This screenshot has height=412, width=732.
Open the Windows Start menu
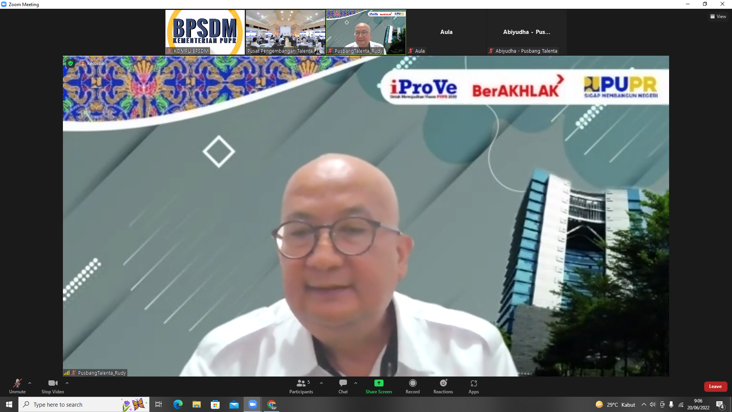point(9,404)
